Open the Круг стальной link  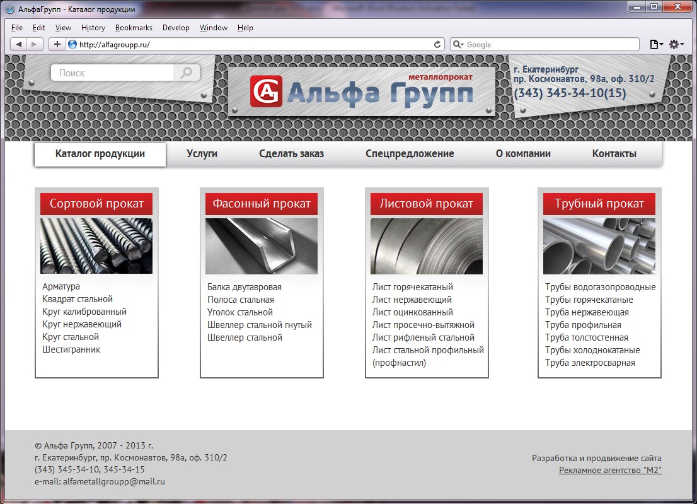point(71,337)
